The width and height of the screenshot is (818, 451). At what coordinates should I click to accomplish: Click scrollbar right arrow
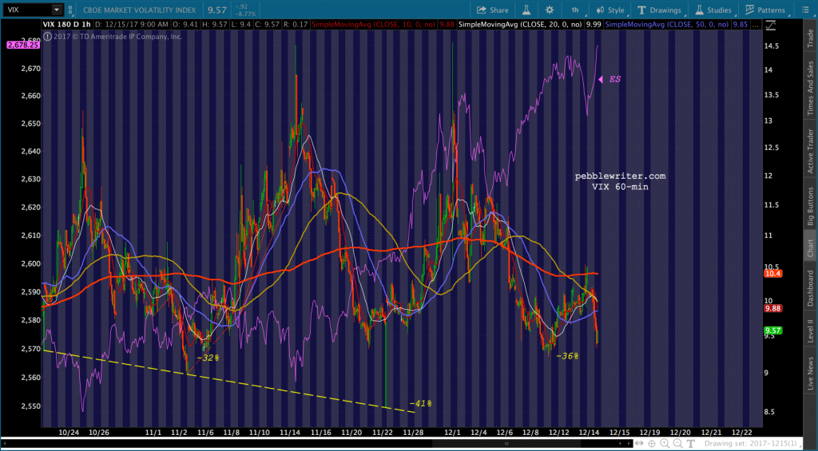click(629, 444)
